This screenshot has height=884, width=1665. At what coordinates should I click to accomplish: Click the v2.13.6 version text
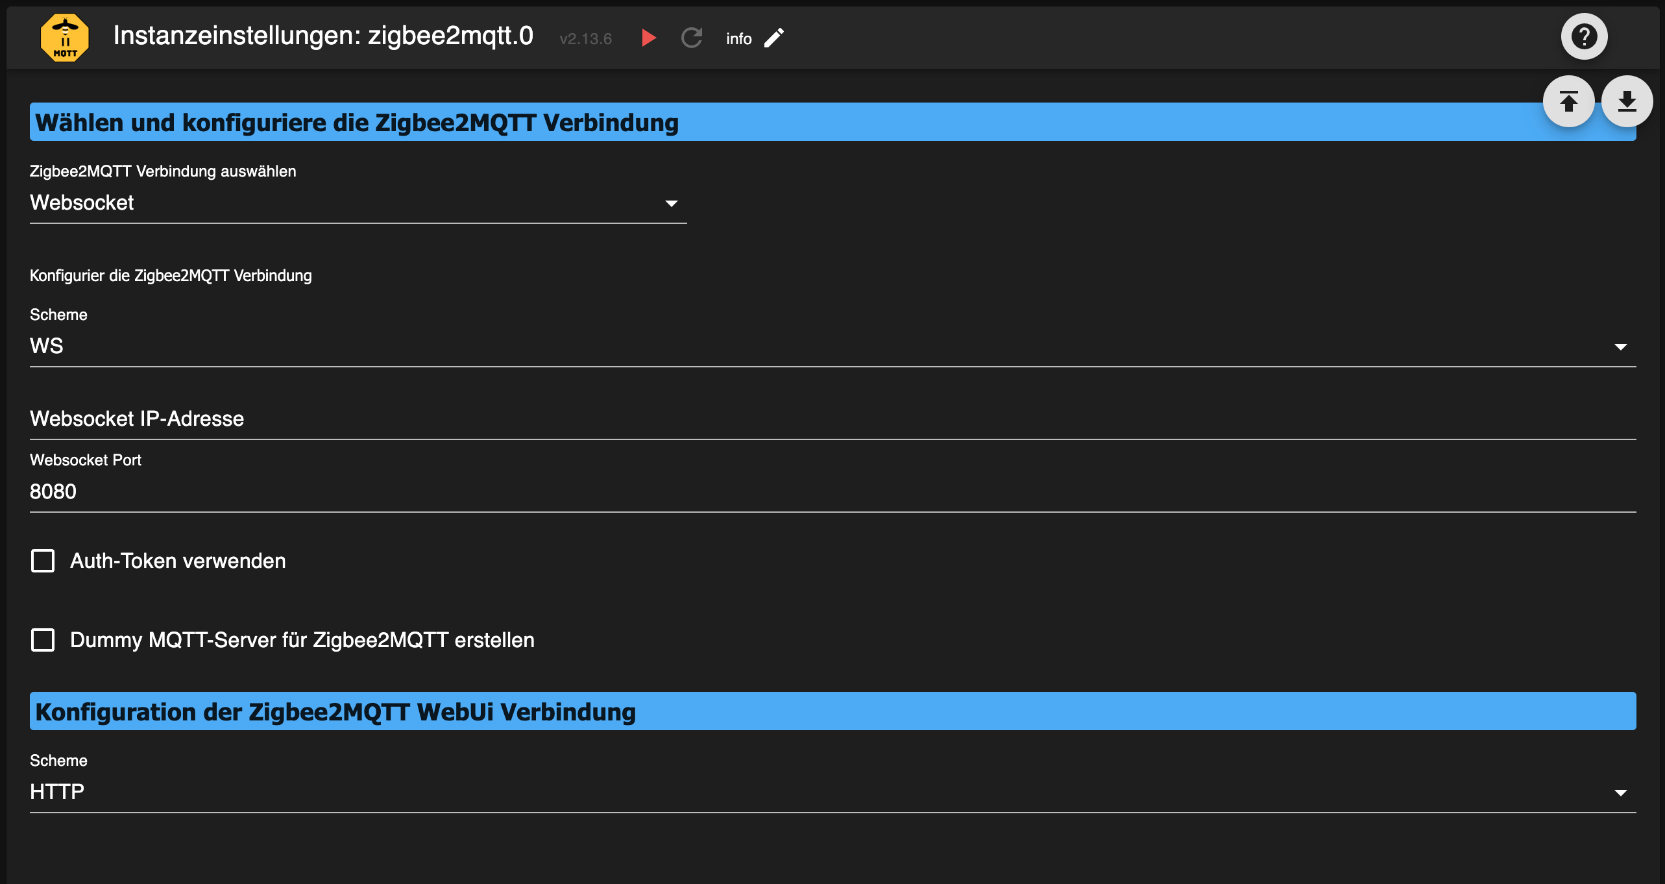pyautogui.click(x=585, y=39)
